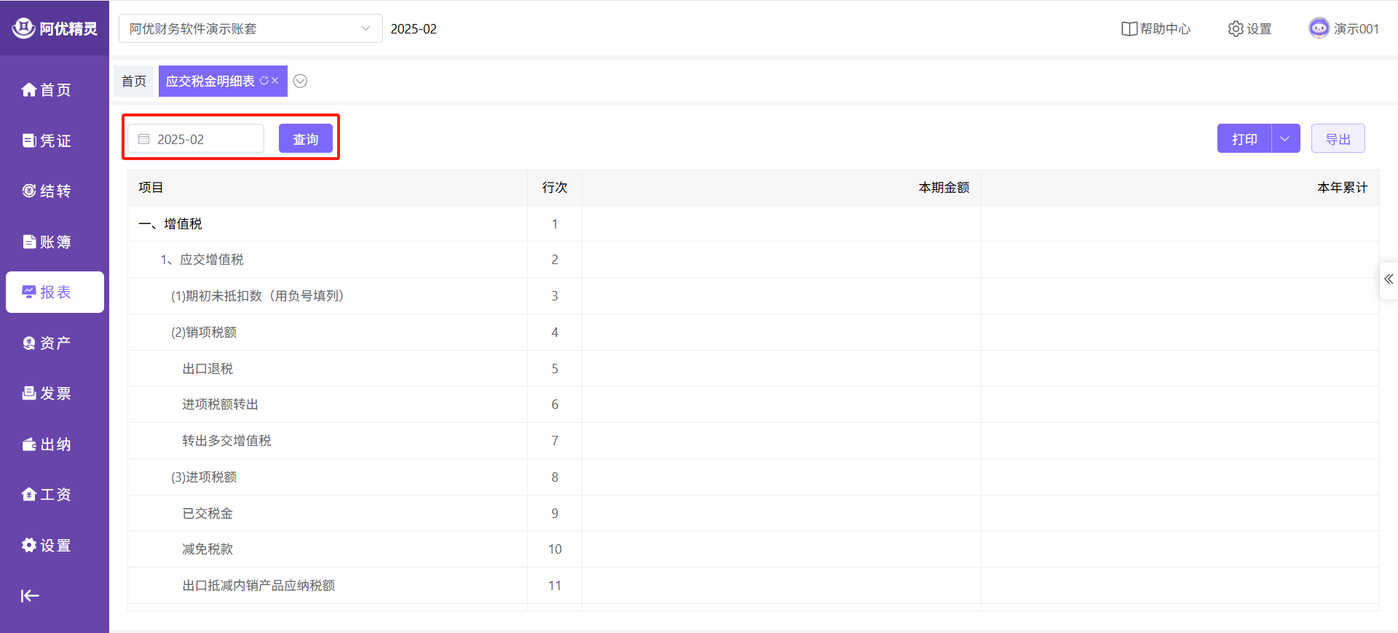Click the 阿优精灵 logo icon
Screen dimensions: 1398x633
tap(23, 28)
